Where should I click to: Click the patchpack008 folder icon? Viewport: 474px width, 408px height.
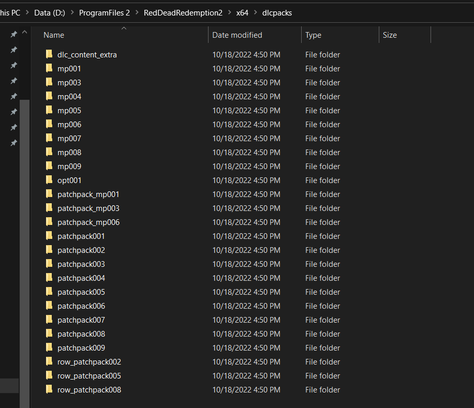point(49,333)
